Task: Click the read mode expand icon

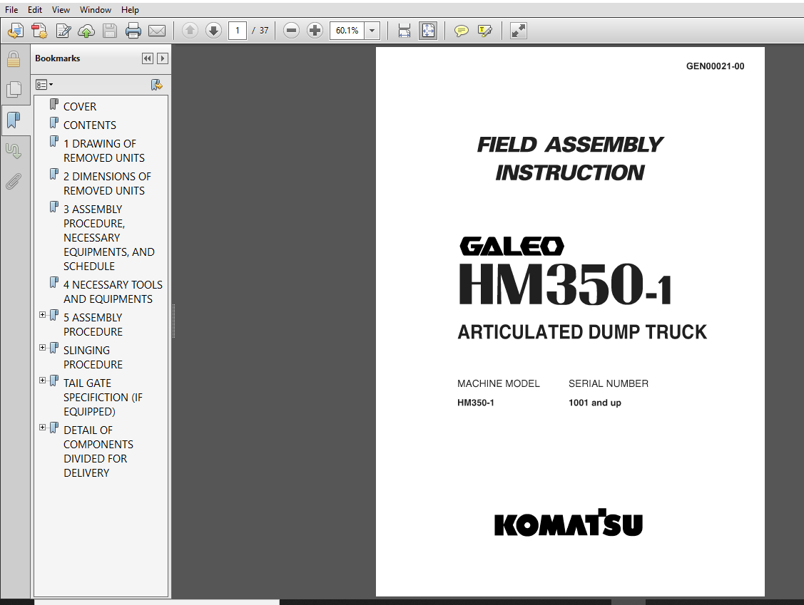Action: coord(519,31)
